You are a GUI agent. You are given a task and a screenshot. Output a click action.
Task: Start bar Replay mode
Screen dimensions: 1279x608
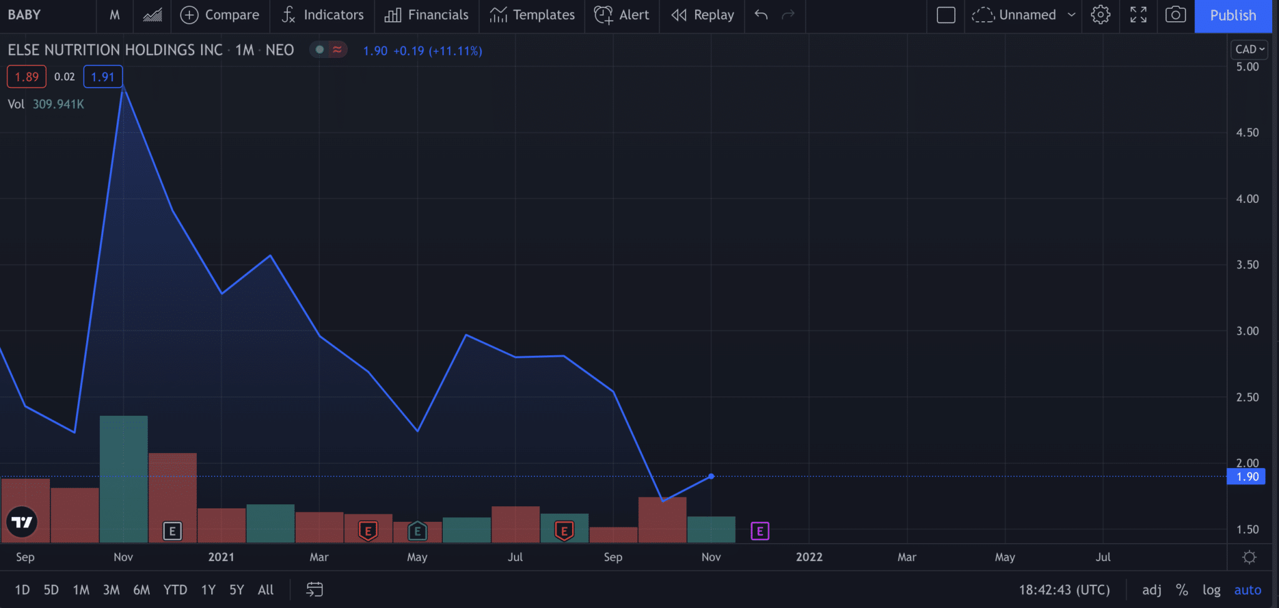pyautogui.click(x=703, y=15)
